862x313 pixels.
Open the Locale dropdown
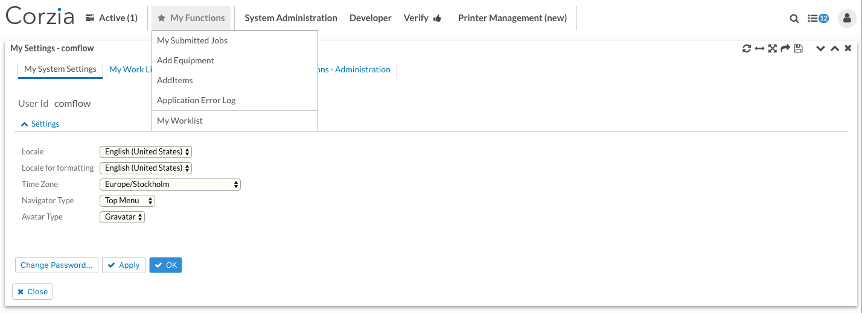(145, 152)
